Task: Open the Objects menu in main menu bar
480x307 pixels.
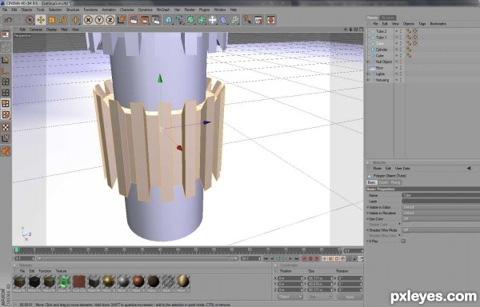Action: point(26,10)
